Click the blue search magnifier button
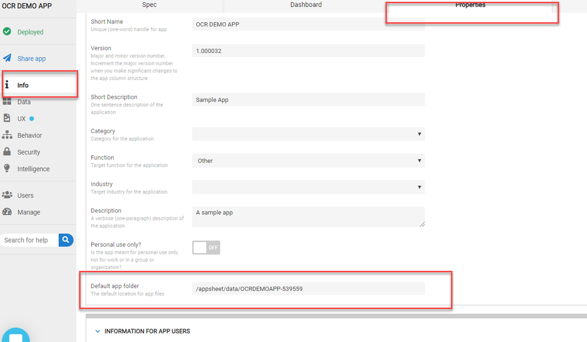This screenshot has height=342, width=587. pyautogui.click(x=66, y=240)
